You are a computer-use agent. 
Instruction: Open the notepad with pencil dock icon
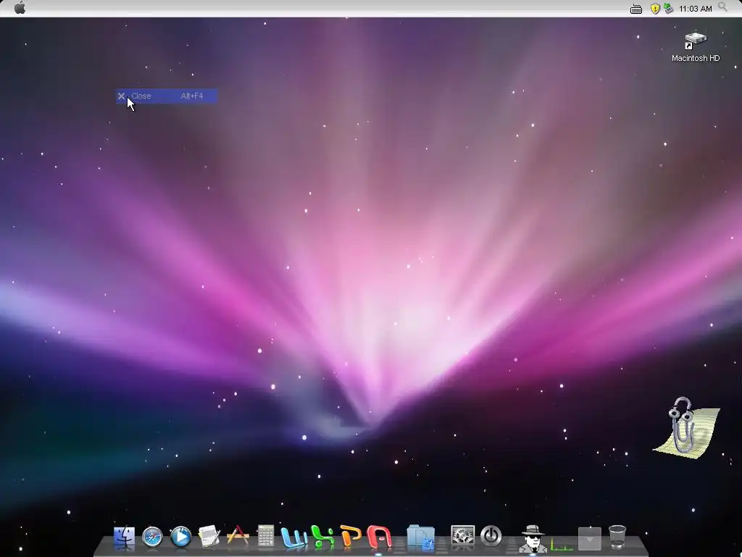pyautogui.click(x=209, y=537)
